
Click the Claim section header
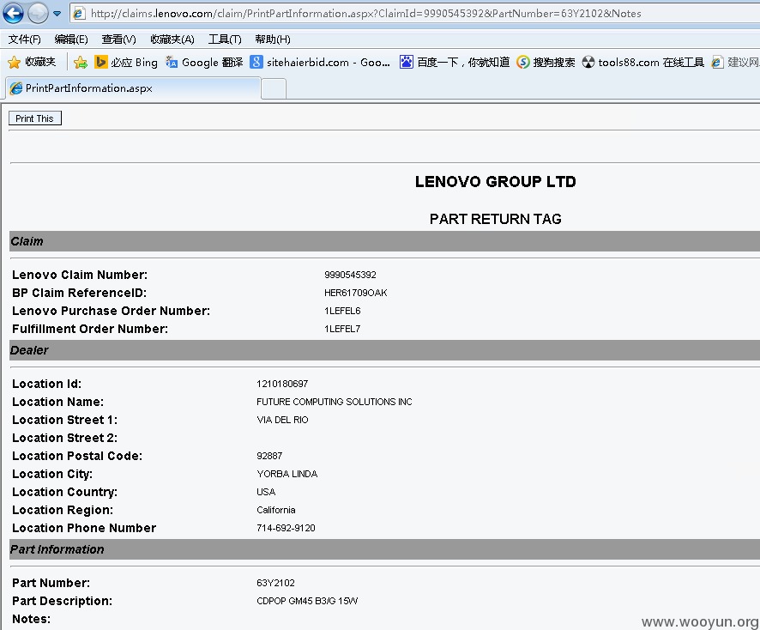tap(384, 241)
